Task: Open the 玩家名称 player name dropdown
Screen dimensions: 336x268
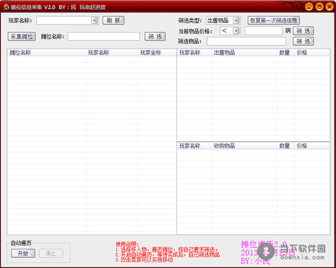Action: click(x=95, y=20)
